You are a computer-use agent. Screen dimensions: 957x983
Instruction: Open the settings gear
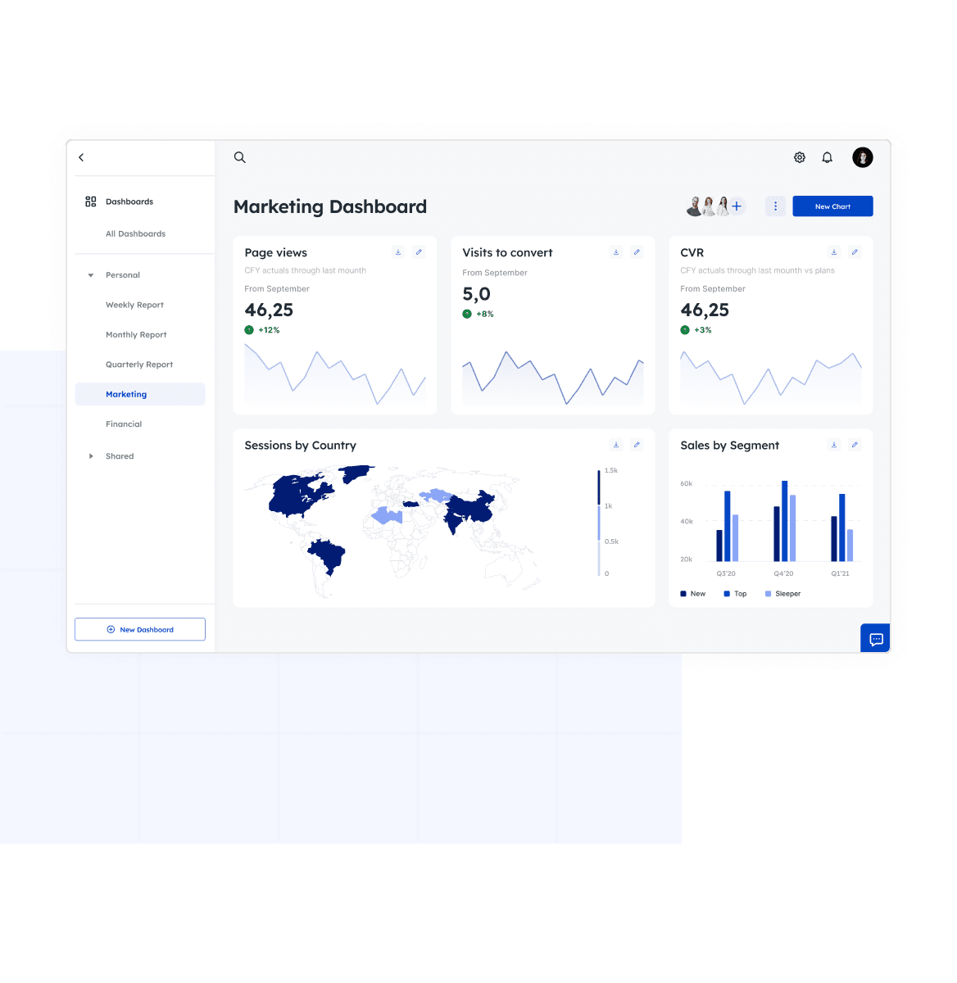coord(800,157)
